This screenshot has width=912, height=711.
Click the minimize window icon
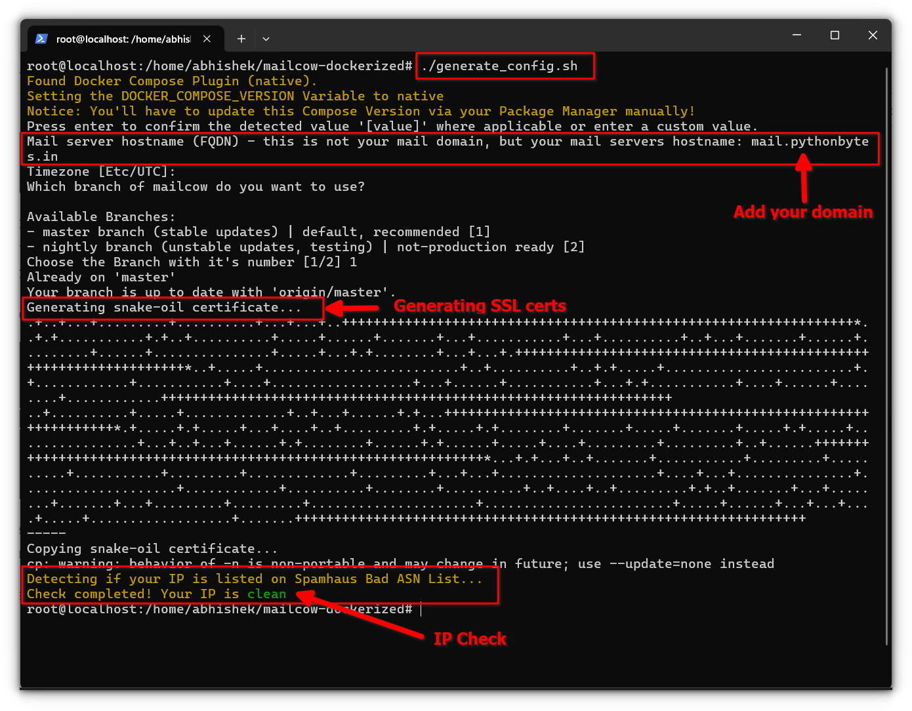[x=796, y=35]
